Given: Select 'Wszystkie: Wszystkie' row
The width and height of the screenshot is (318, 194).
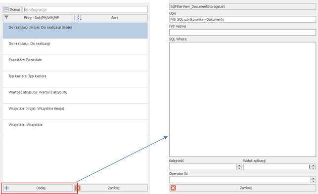Looking at the screenshot, I should (x=75, y=128).
